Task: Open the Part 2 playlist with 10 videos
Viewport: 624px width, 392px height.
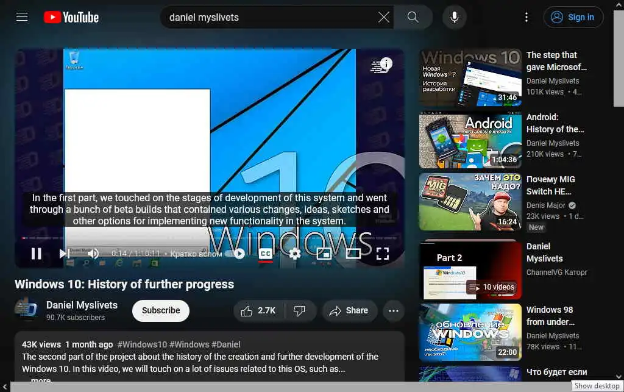Action: (x=470, y=271)
